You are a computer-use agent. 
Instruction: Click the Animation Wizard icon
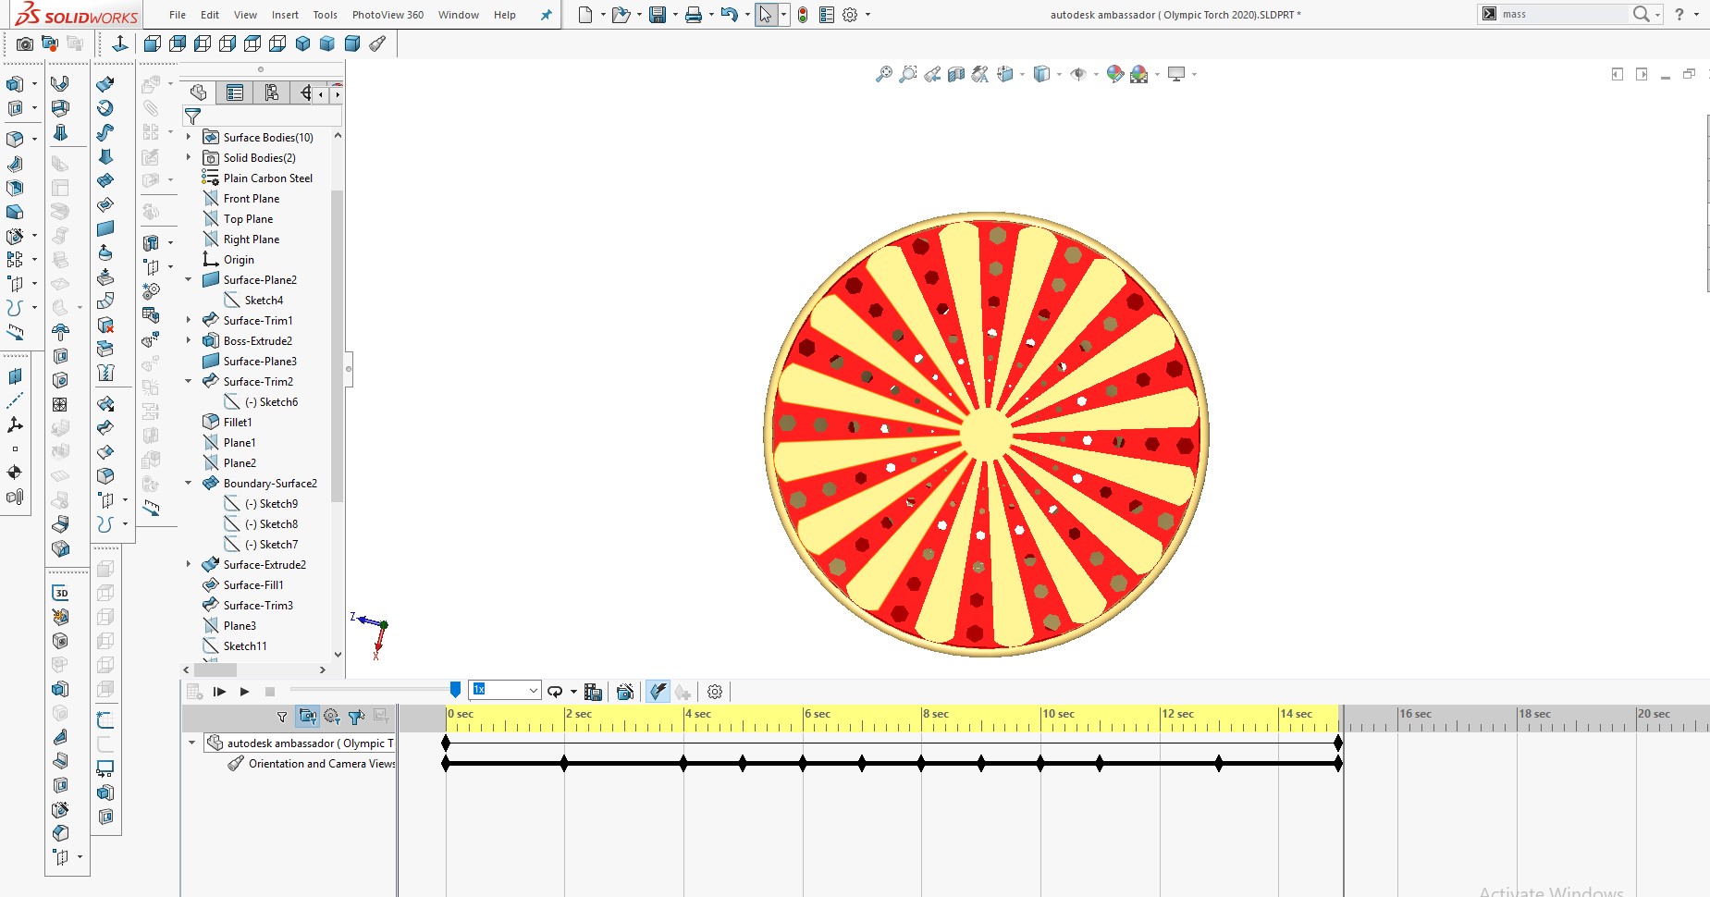point(625,692)
